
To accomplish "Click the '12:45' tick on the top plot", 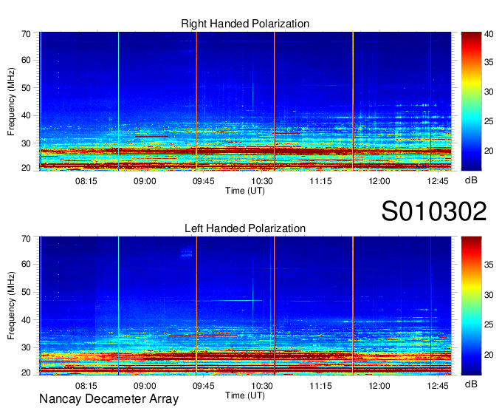I will [438, 181].
